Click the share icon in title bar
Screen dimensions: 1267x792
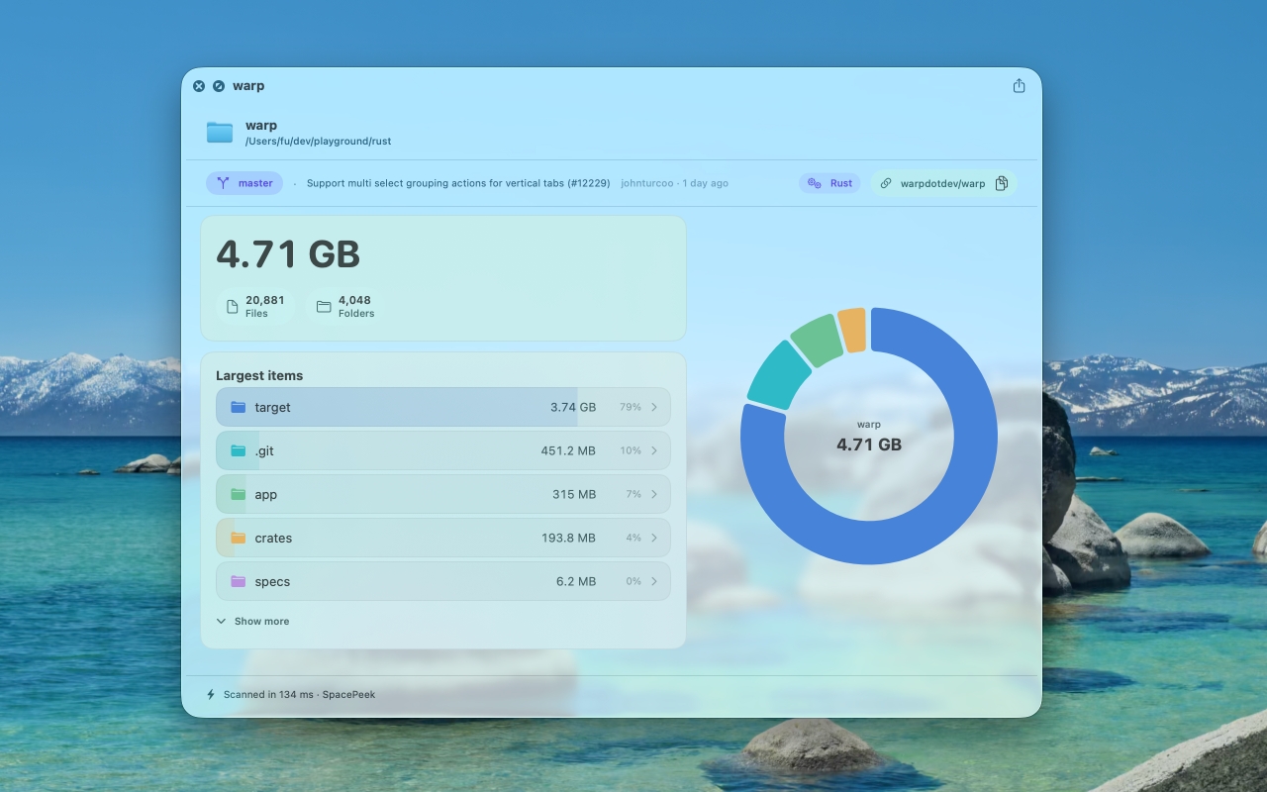pos(1019,86)
